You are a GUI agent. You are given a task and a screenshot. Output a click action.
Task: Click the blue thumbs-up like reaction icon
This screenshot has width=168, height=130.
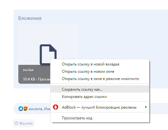21,109
